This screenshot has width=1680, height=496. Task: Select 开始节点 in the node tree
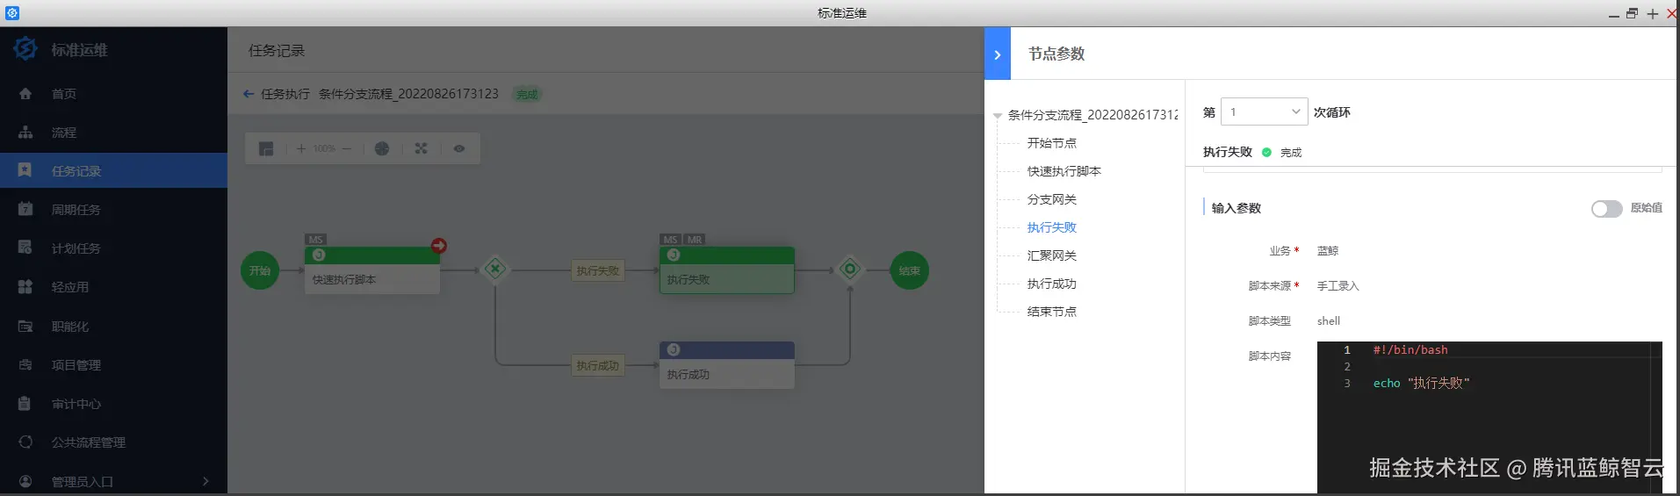1052,143
